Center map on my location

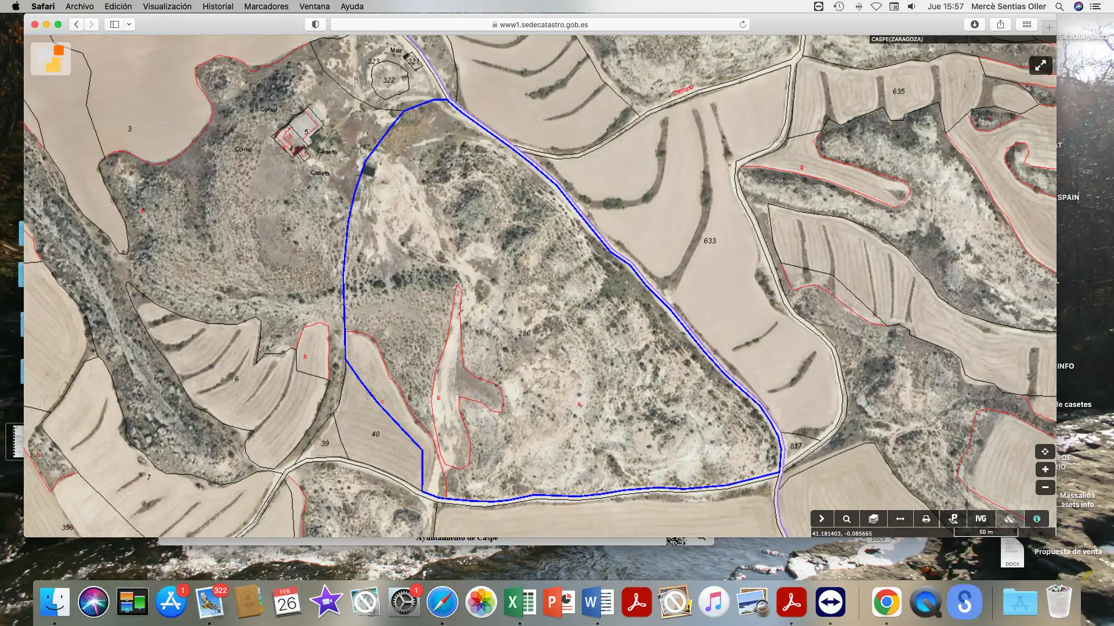click(1045, 452)
